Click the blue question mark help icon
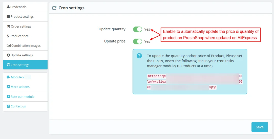The image size is (274, 139). point(139,56)
